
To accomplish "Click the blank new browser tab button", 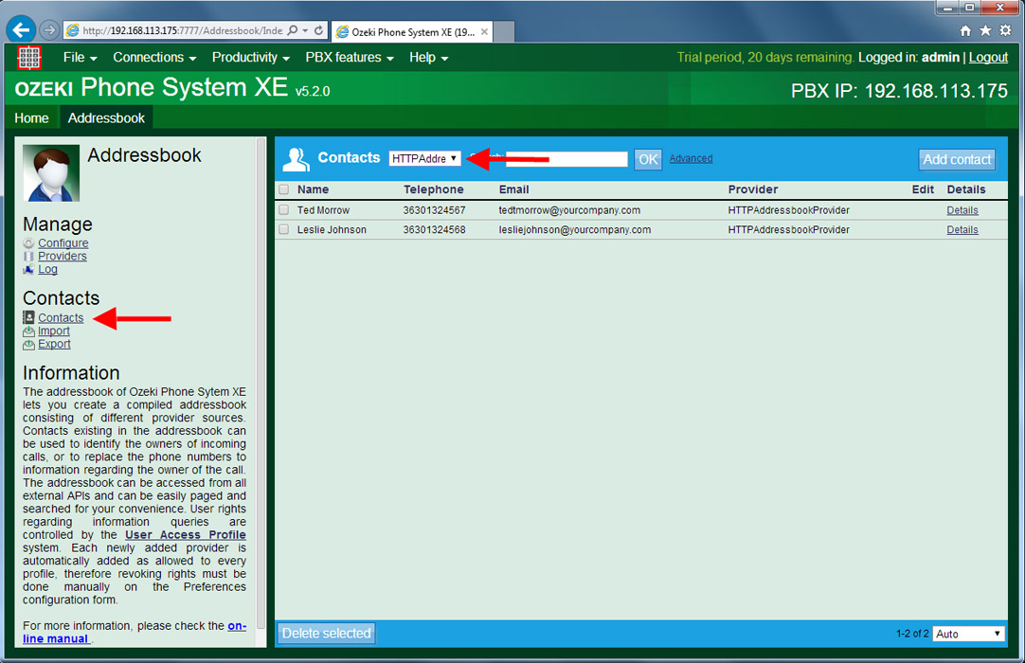I will [x=503, y=31].
